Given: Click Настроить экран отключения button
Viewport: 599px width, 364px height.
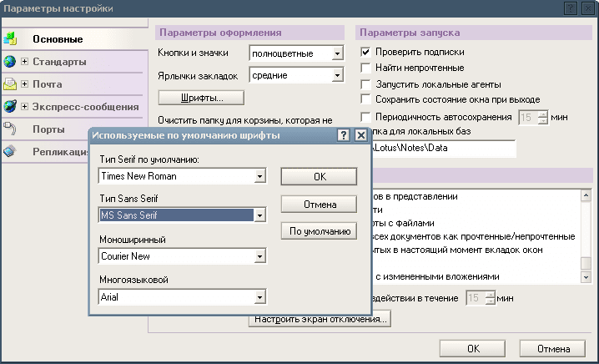Looking at the screenshot, I should [320, 319].
